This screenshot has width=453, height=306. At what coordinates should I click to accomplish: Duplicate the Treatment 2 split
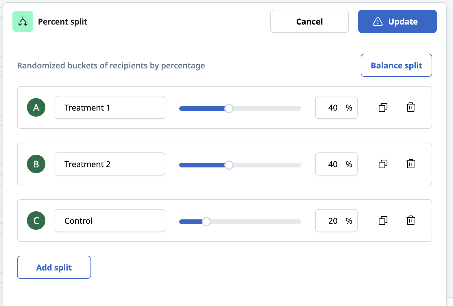coord(383,164)
